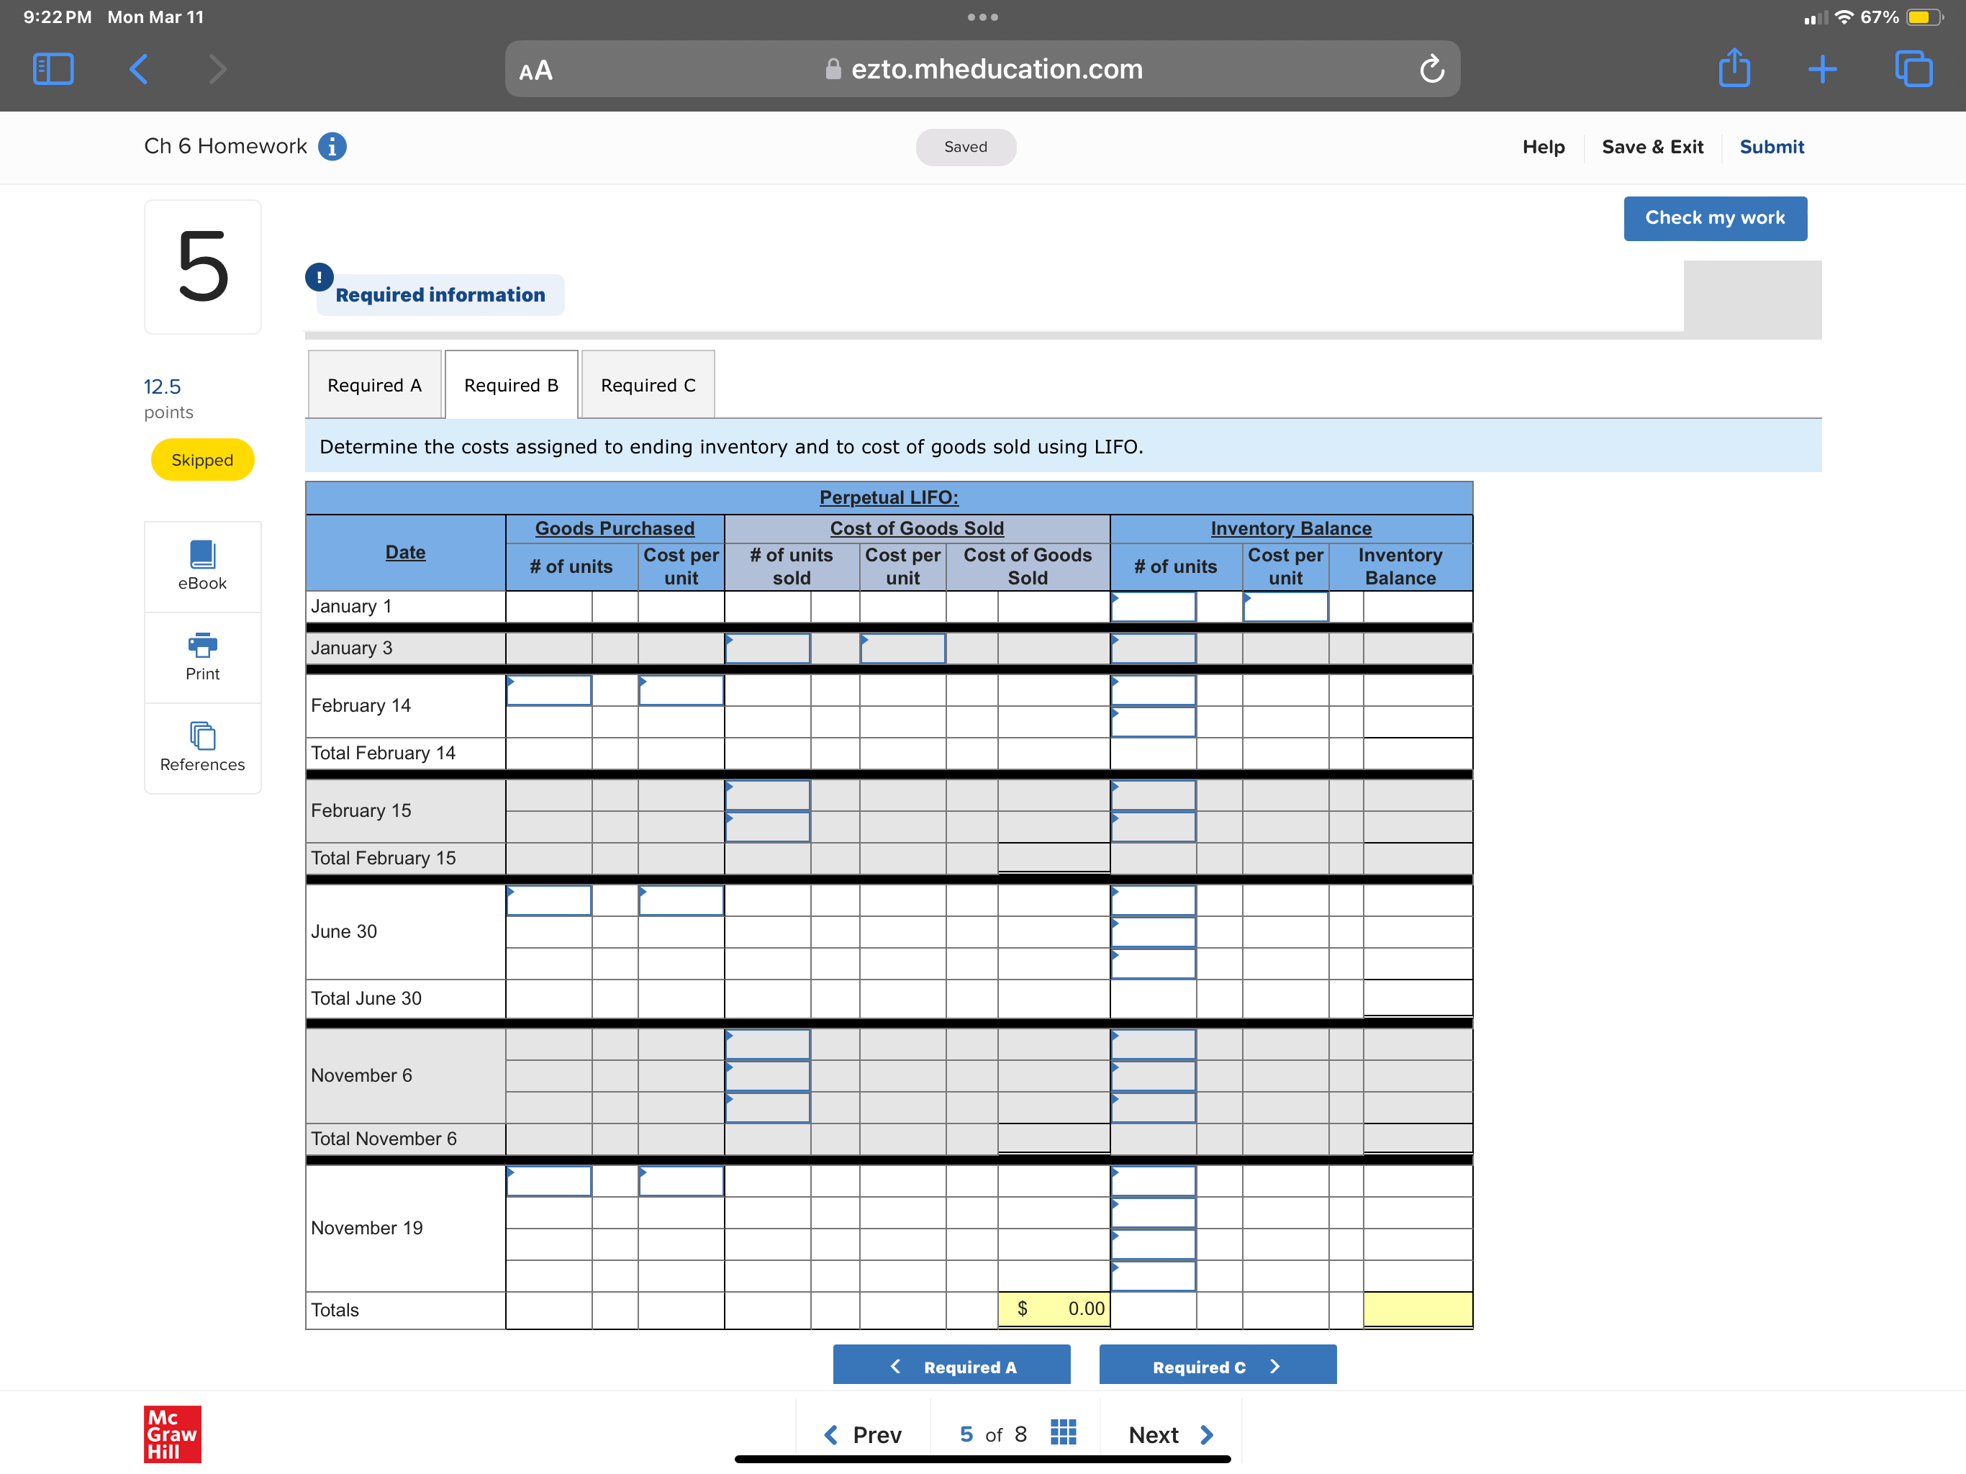This screenshot has width=1966, height=1474.
Task: Open the References panel
Action: (201, 747)
